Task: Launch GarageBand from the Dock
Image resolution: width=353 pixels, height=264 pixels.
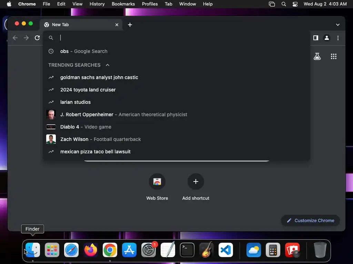Action: 206,250
